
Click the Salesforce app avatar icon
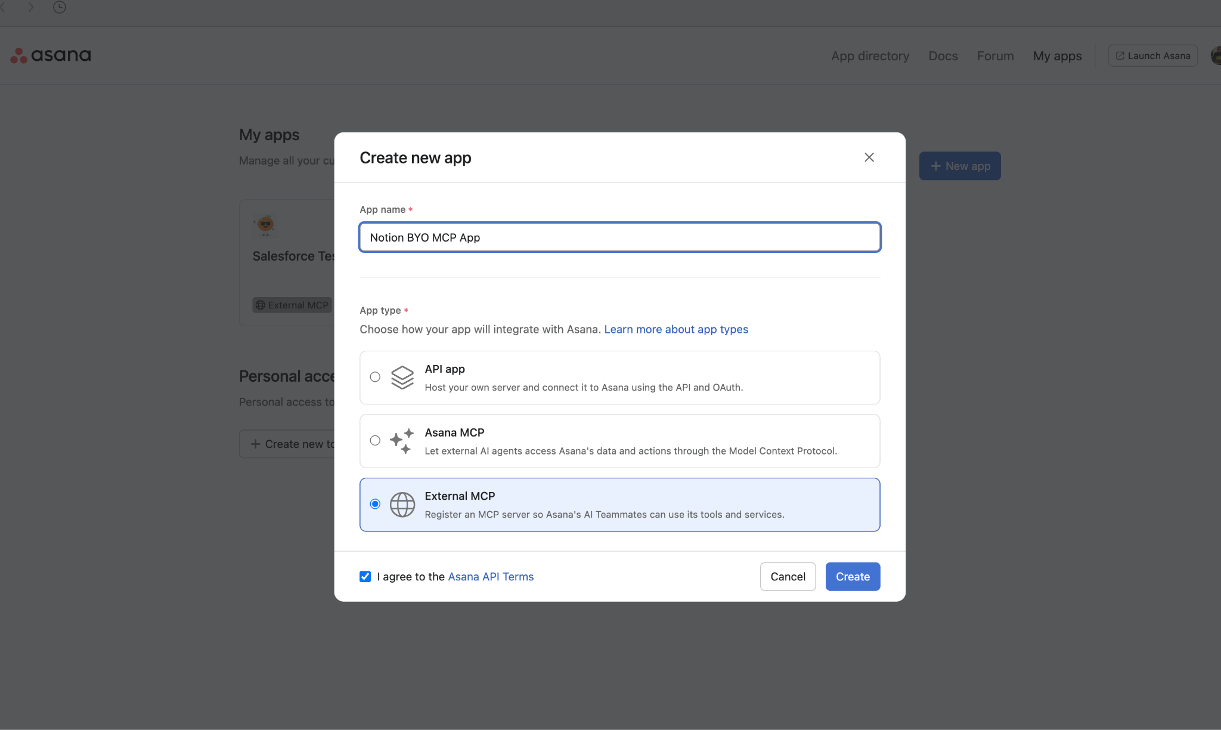265,224
